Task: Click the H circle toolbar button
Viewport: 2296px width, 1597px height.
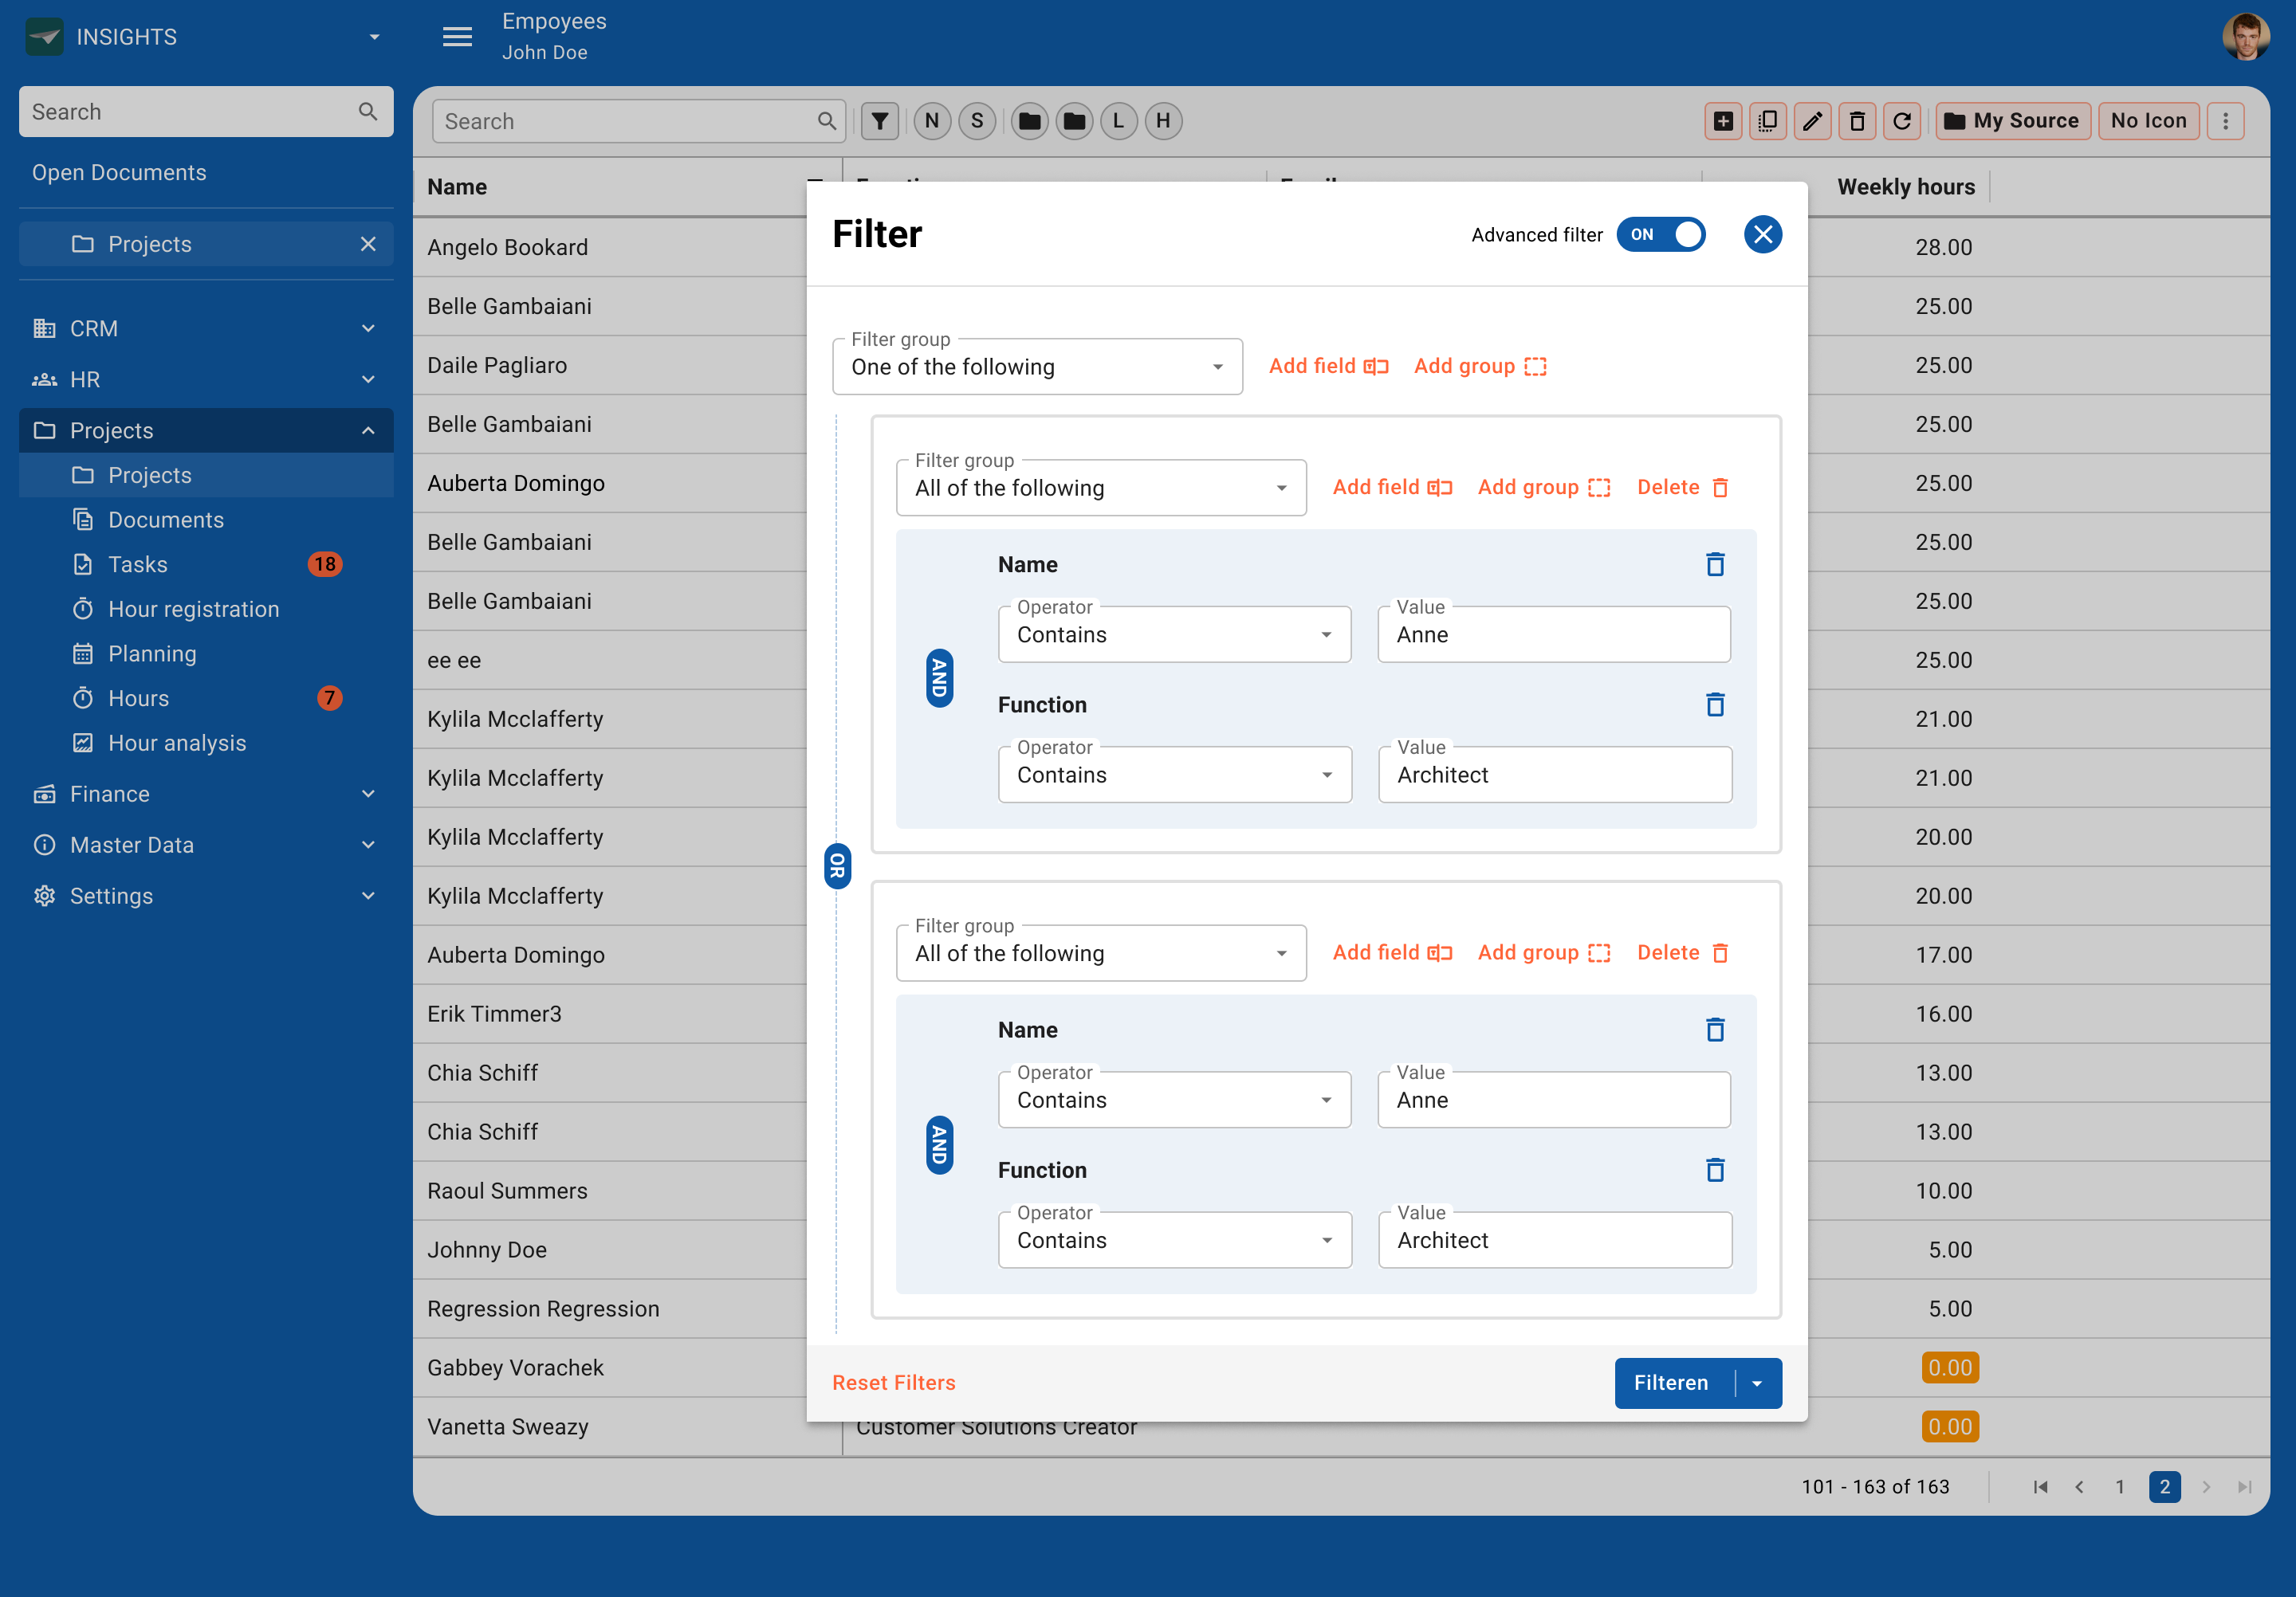Action: click(x=1163, y=121)
